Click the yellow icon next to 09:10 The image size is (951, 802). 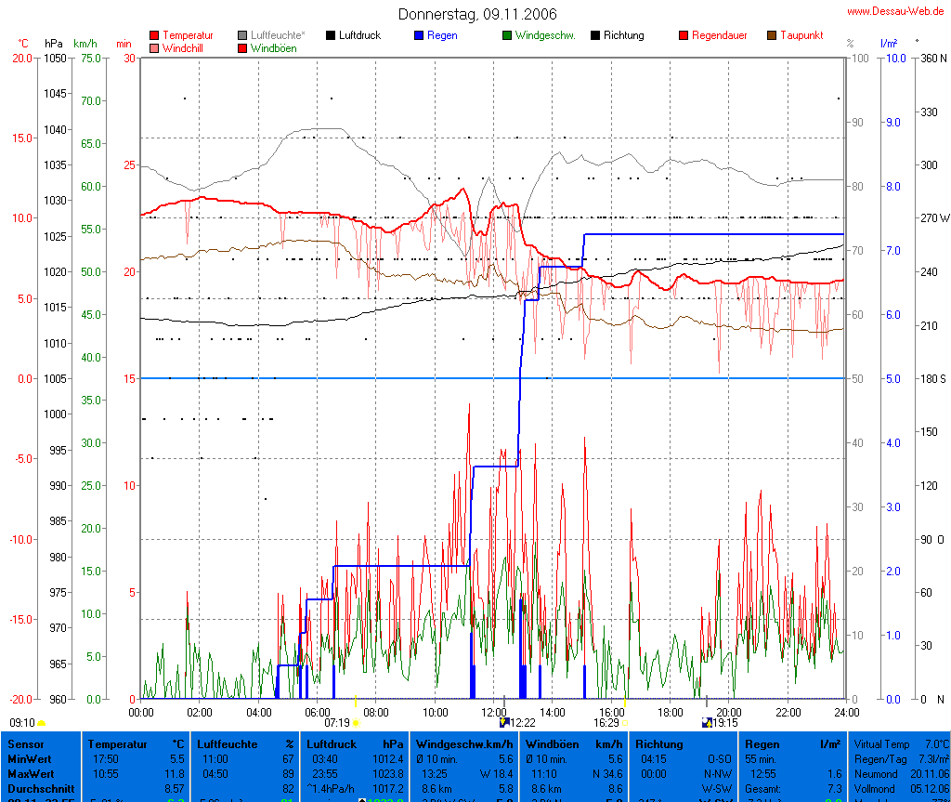click(x=42, y=722)
